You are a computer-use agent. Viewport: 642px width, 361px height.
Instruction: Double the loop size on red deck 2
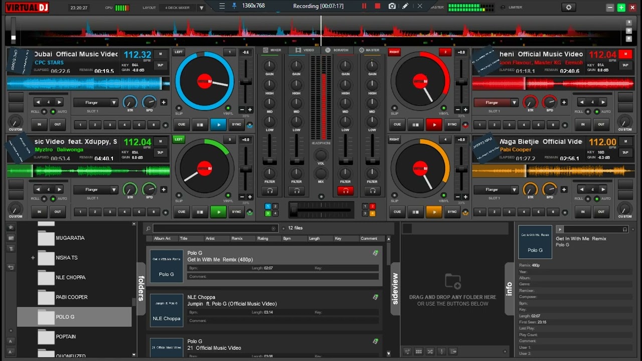(x=603, y=102)
